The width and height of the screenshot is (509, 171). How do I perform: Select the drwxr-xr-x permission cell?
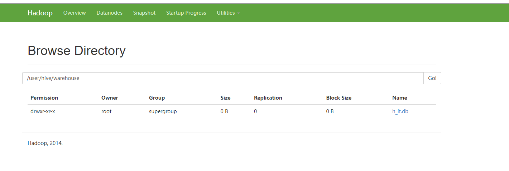click(x=43, y=111)
